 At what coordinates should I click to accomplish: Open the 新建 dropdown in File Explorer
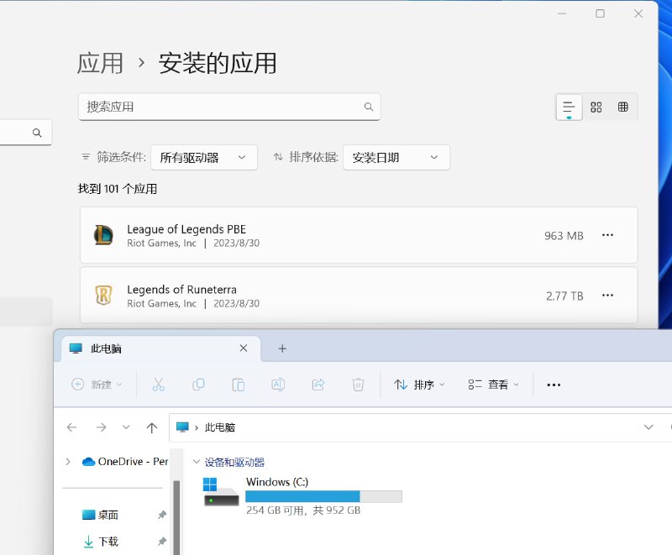pos(97,385)
